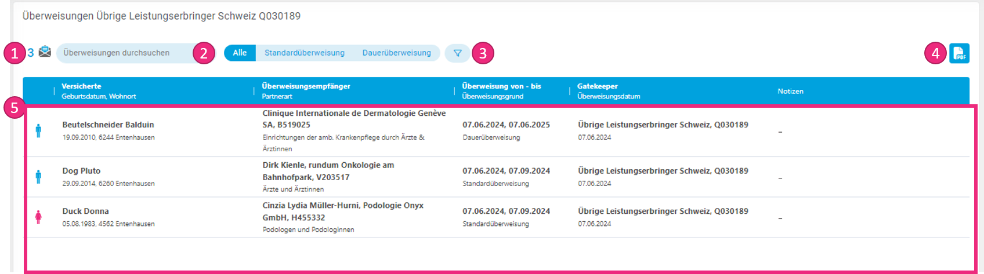984x274 pixels.
Task: Open Dog Pluto name
Action: click(81, 171)
